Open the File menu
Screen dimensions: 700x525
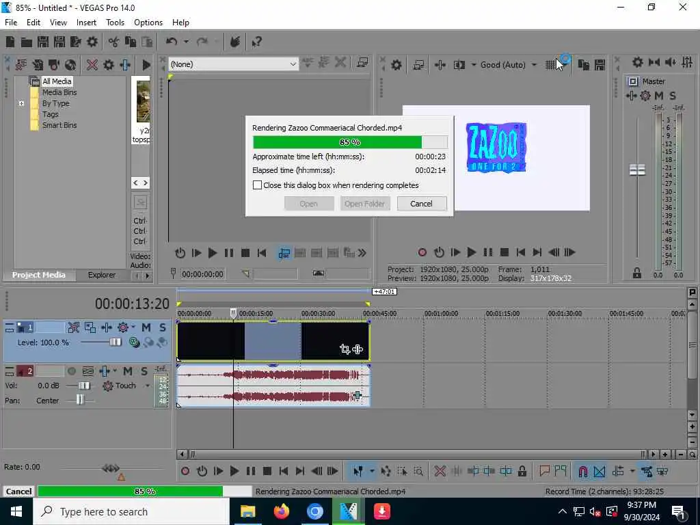click(11, 23)
